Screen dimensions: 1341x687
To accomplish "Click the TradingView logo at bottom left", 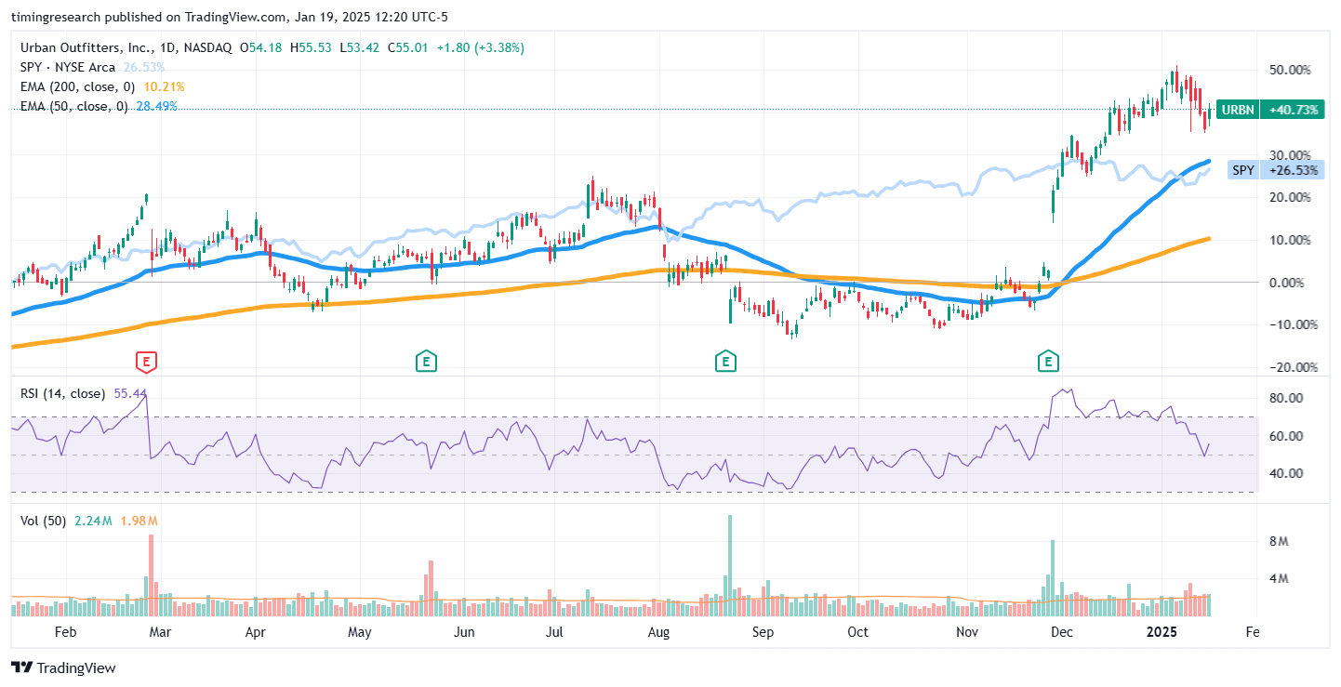I will (x=63, y=667).
